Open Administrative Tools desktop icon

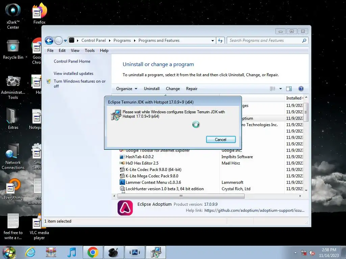click(13, 87)
